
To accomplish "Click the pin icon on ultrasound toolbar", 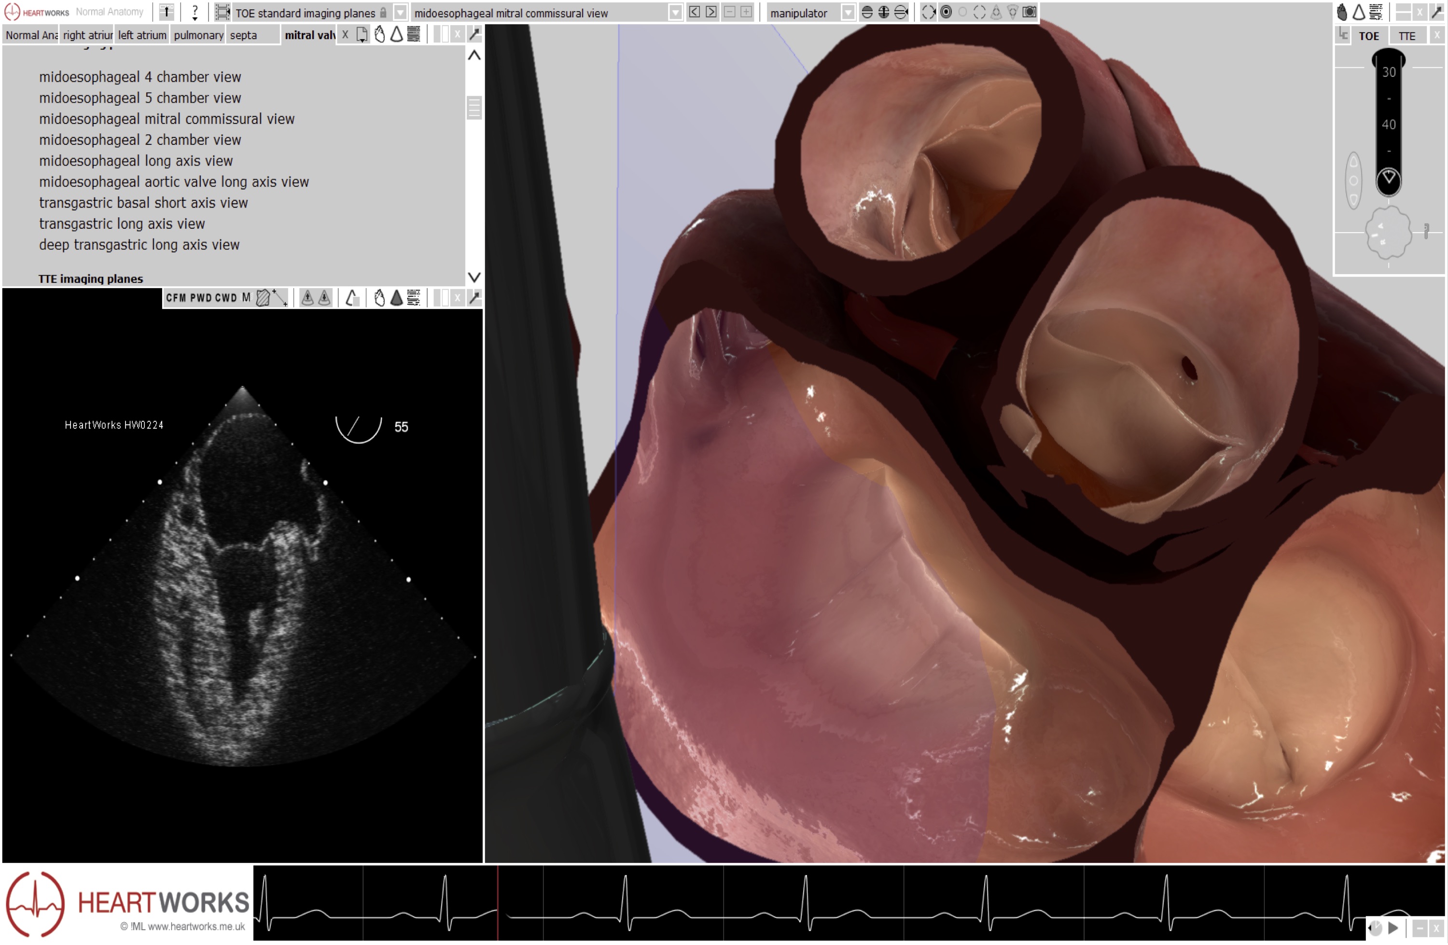I will tap(475, 298).
